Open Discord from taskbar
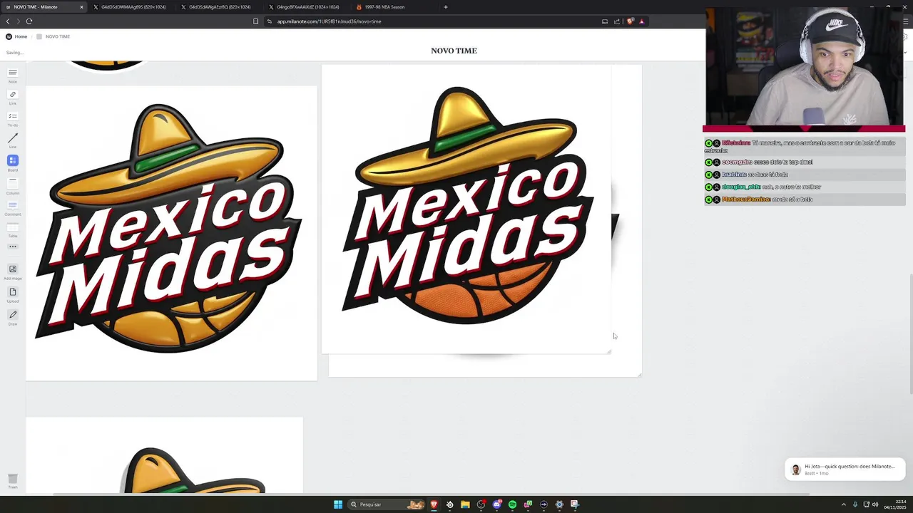Viewport: 913px width, 513px height. coord(497,504)
